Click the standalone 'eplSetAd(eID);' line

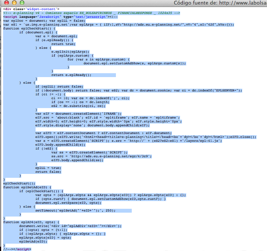(33, 242)
